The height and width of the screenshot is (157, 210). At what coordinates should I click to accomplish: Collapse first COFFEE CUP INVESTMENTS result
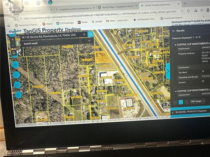point(175,45)
